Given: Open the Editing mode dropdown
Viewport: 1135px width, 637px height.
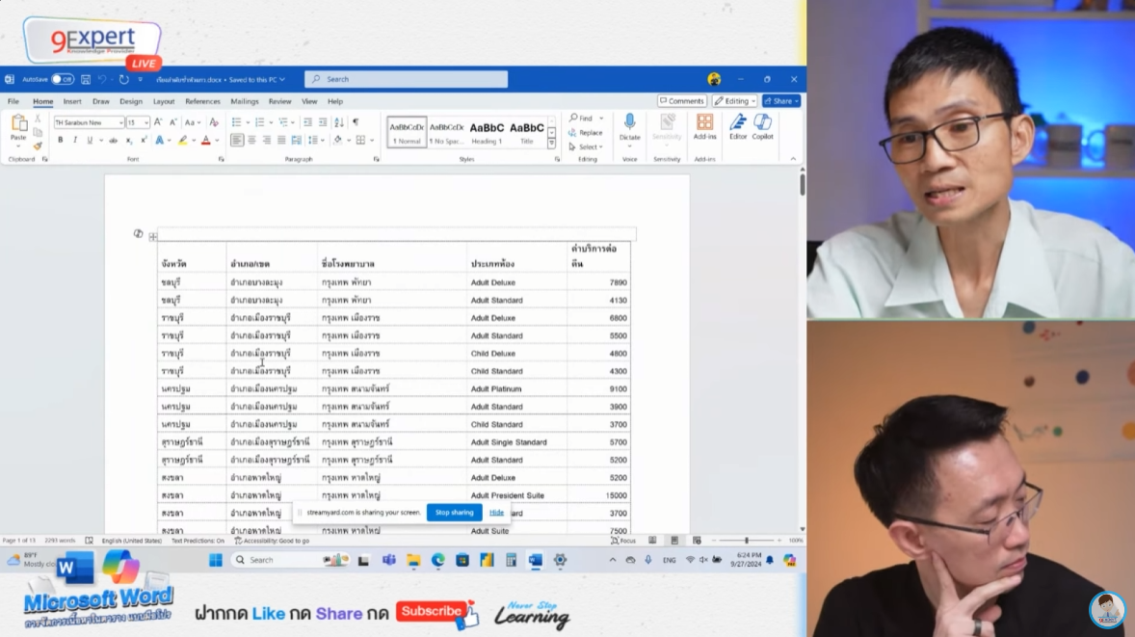Looking at the screenshot, I should (734, 101).
